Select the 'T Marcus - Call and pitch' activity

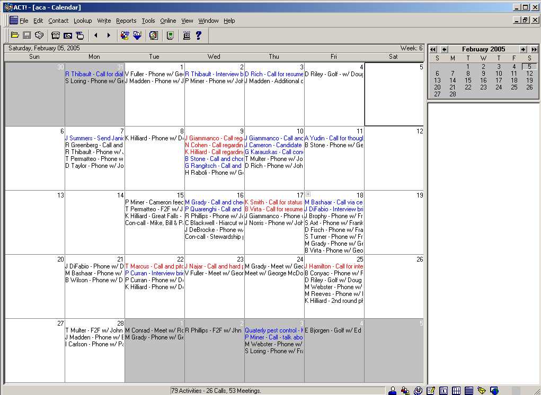point(155,266)
